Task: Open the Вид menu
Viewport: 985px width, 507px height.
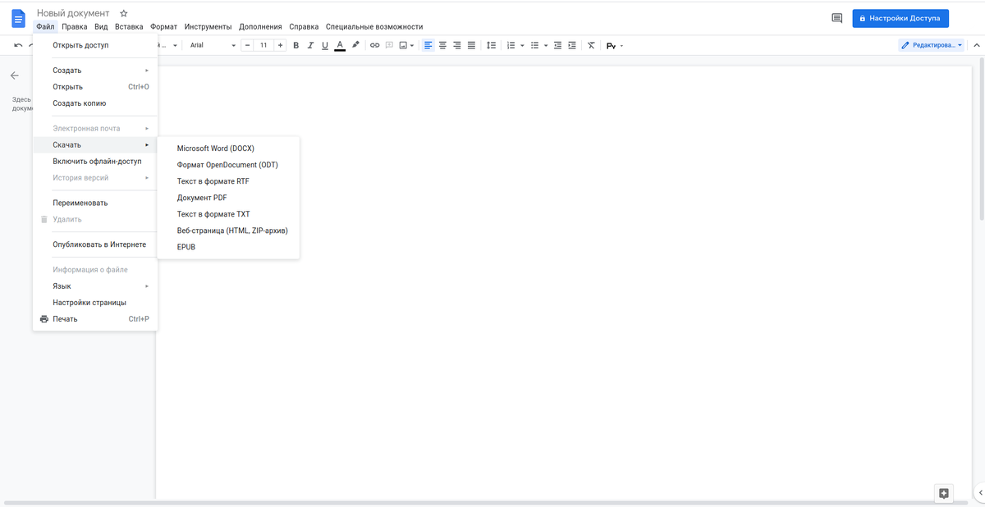Action: [101, 27]
